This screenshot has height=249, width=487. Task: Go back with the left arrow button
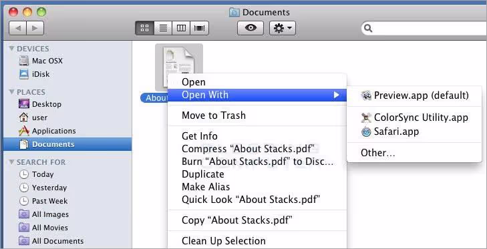(18, 28)
